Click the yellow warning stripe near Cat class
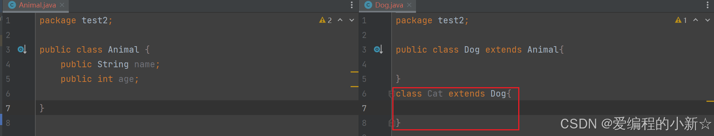Screen dimensions: 714x136 pos(710,101)
